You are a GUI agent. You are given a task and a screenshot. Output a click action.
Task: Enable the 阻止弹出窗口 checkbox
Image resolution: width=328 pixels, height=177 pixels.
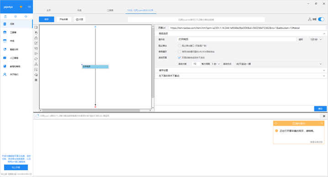tap(179, 46)
